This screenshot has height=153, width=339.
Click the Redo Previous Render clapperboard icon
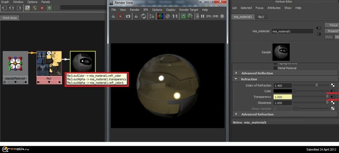pyautogui.click(x=114, y=16)
